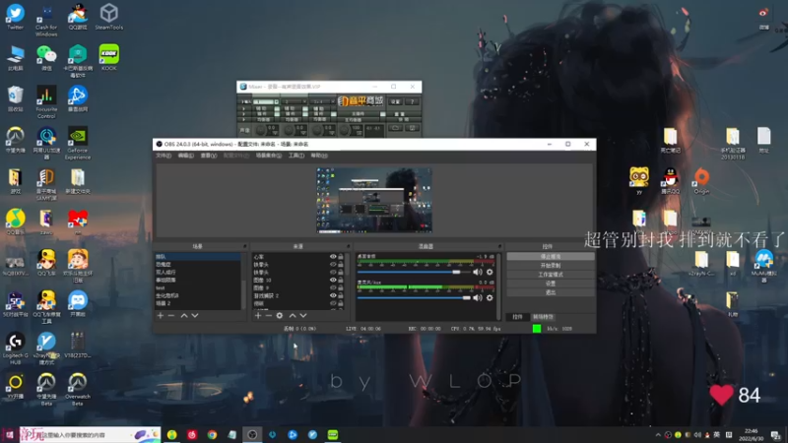The width and height of the screenshot is (788, 443).
Task: Click the remove source minus icon
Action: [x=268, y=315]
